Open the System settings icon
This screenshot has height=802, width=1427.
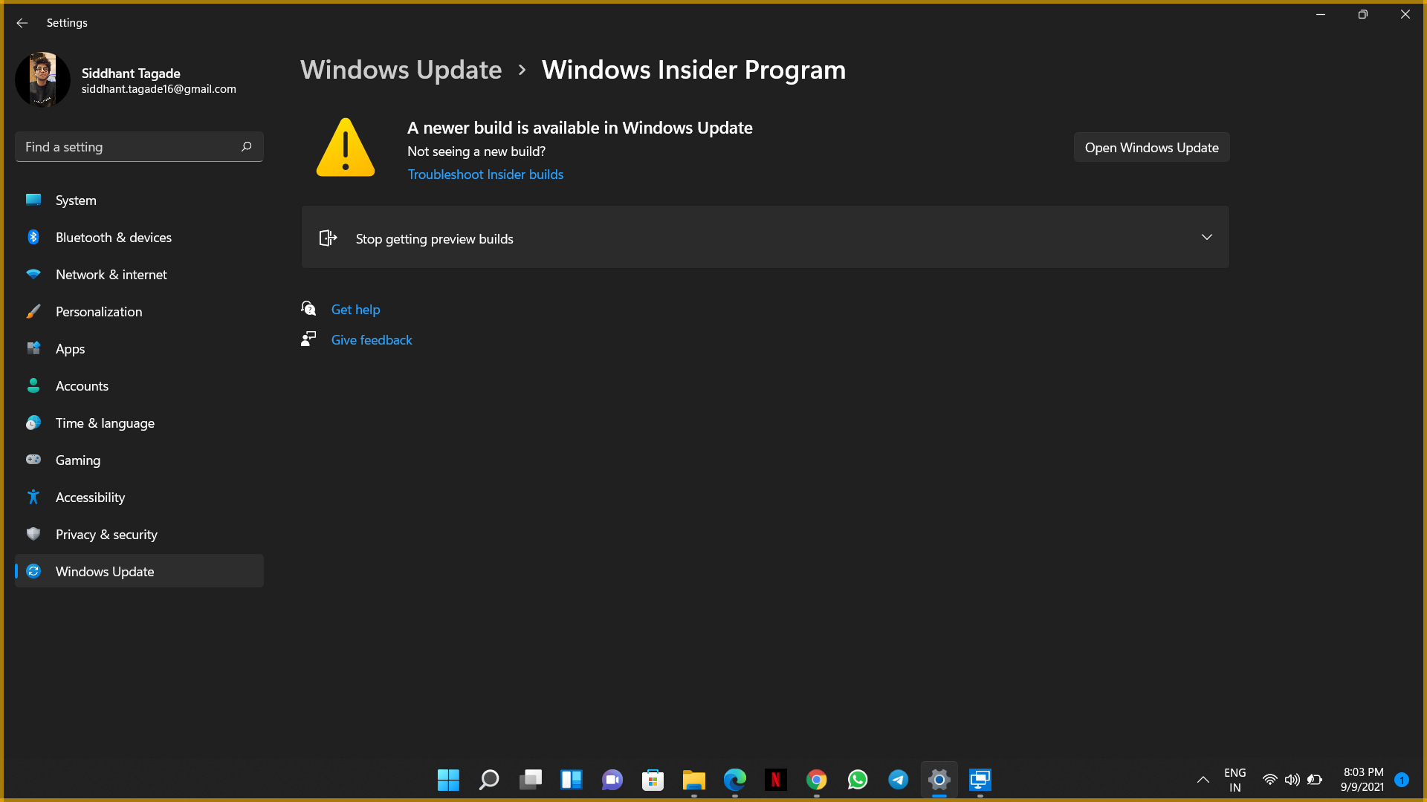coord(33,200)
